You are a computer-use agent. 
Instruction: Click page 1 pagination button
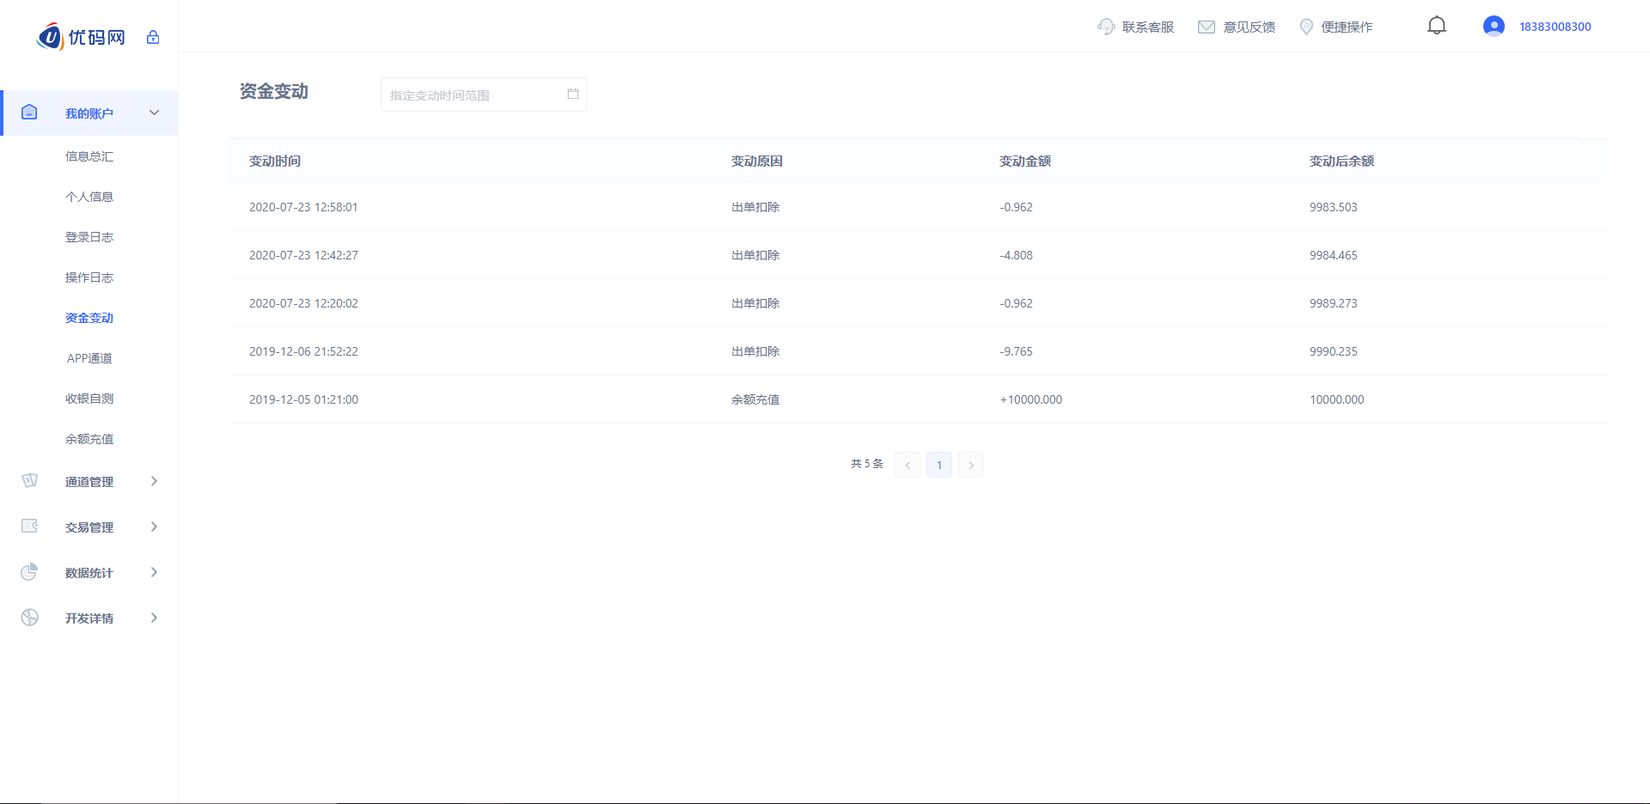(938, 465)
